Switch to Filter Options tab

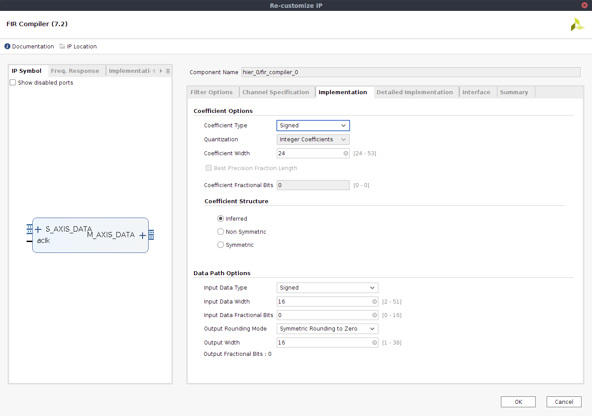point(211,92)
